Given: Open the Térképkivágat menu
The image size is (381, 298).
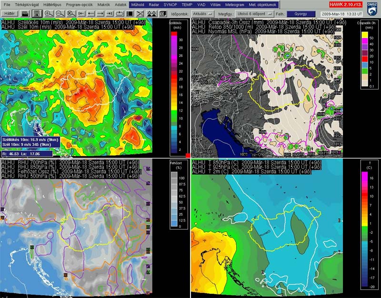Looking at the screenshot, I should pos(26,4).
